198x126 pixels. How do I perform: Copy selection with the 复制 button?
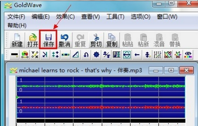pyautogui.click(x=112, y=40)
